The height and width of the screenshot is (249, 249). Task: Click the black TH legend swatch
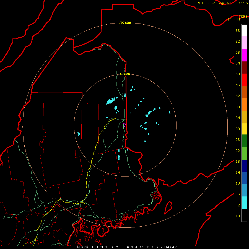tap(244, 215)
